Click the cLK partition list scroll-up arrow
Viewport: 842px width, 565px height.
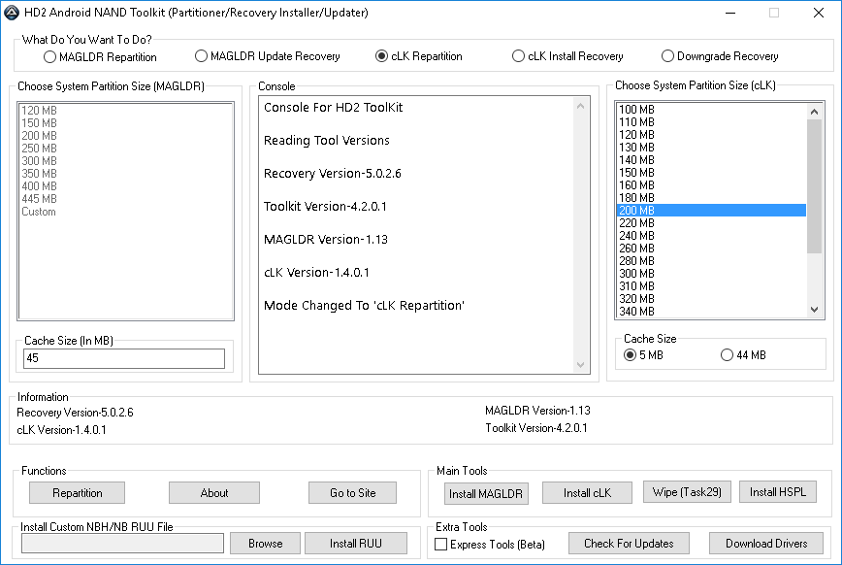point(814,112)
